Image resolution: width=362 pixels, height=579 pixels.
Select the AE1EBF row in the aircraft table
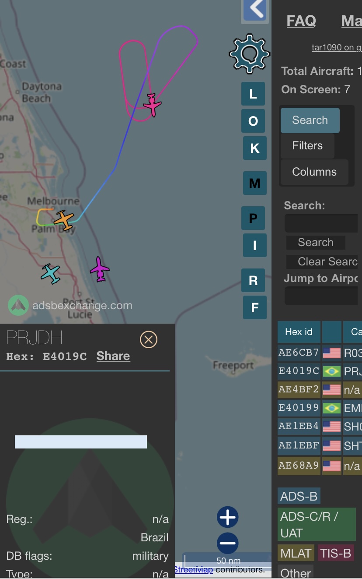coord(320,446)
